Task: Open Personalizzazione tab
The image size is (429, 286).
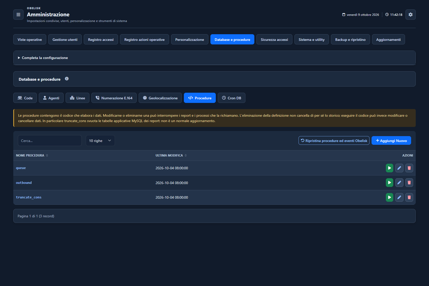Action: (x=190, y=39)
